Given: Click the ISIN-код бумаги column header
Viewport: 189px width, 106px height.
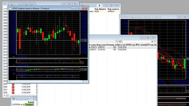Looking at the screenshot, I should click(x=131, y=45).
